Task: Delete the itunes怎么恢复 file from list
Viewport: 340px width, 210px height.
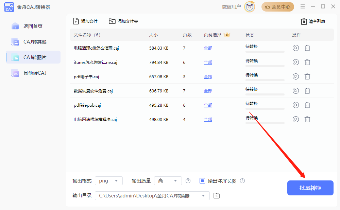Action: click(x=307, y=62)
